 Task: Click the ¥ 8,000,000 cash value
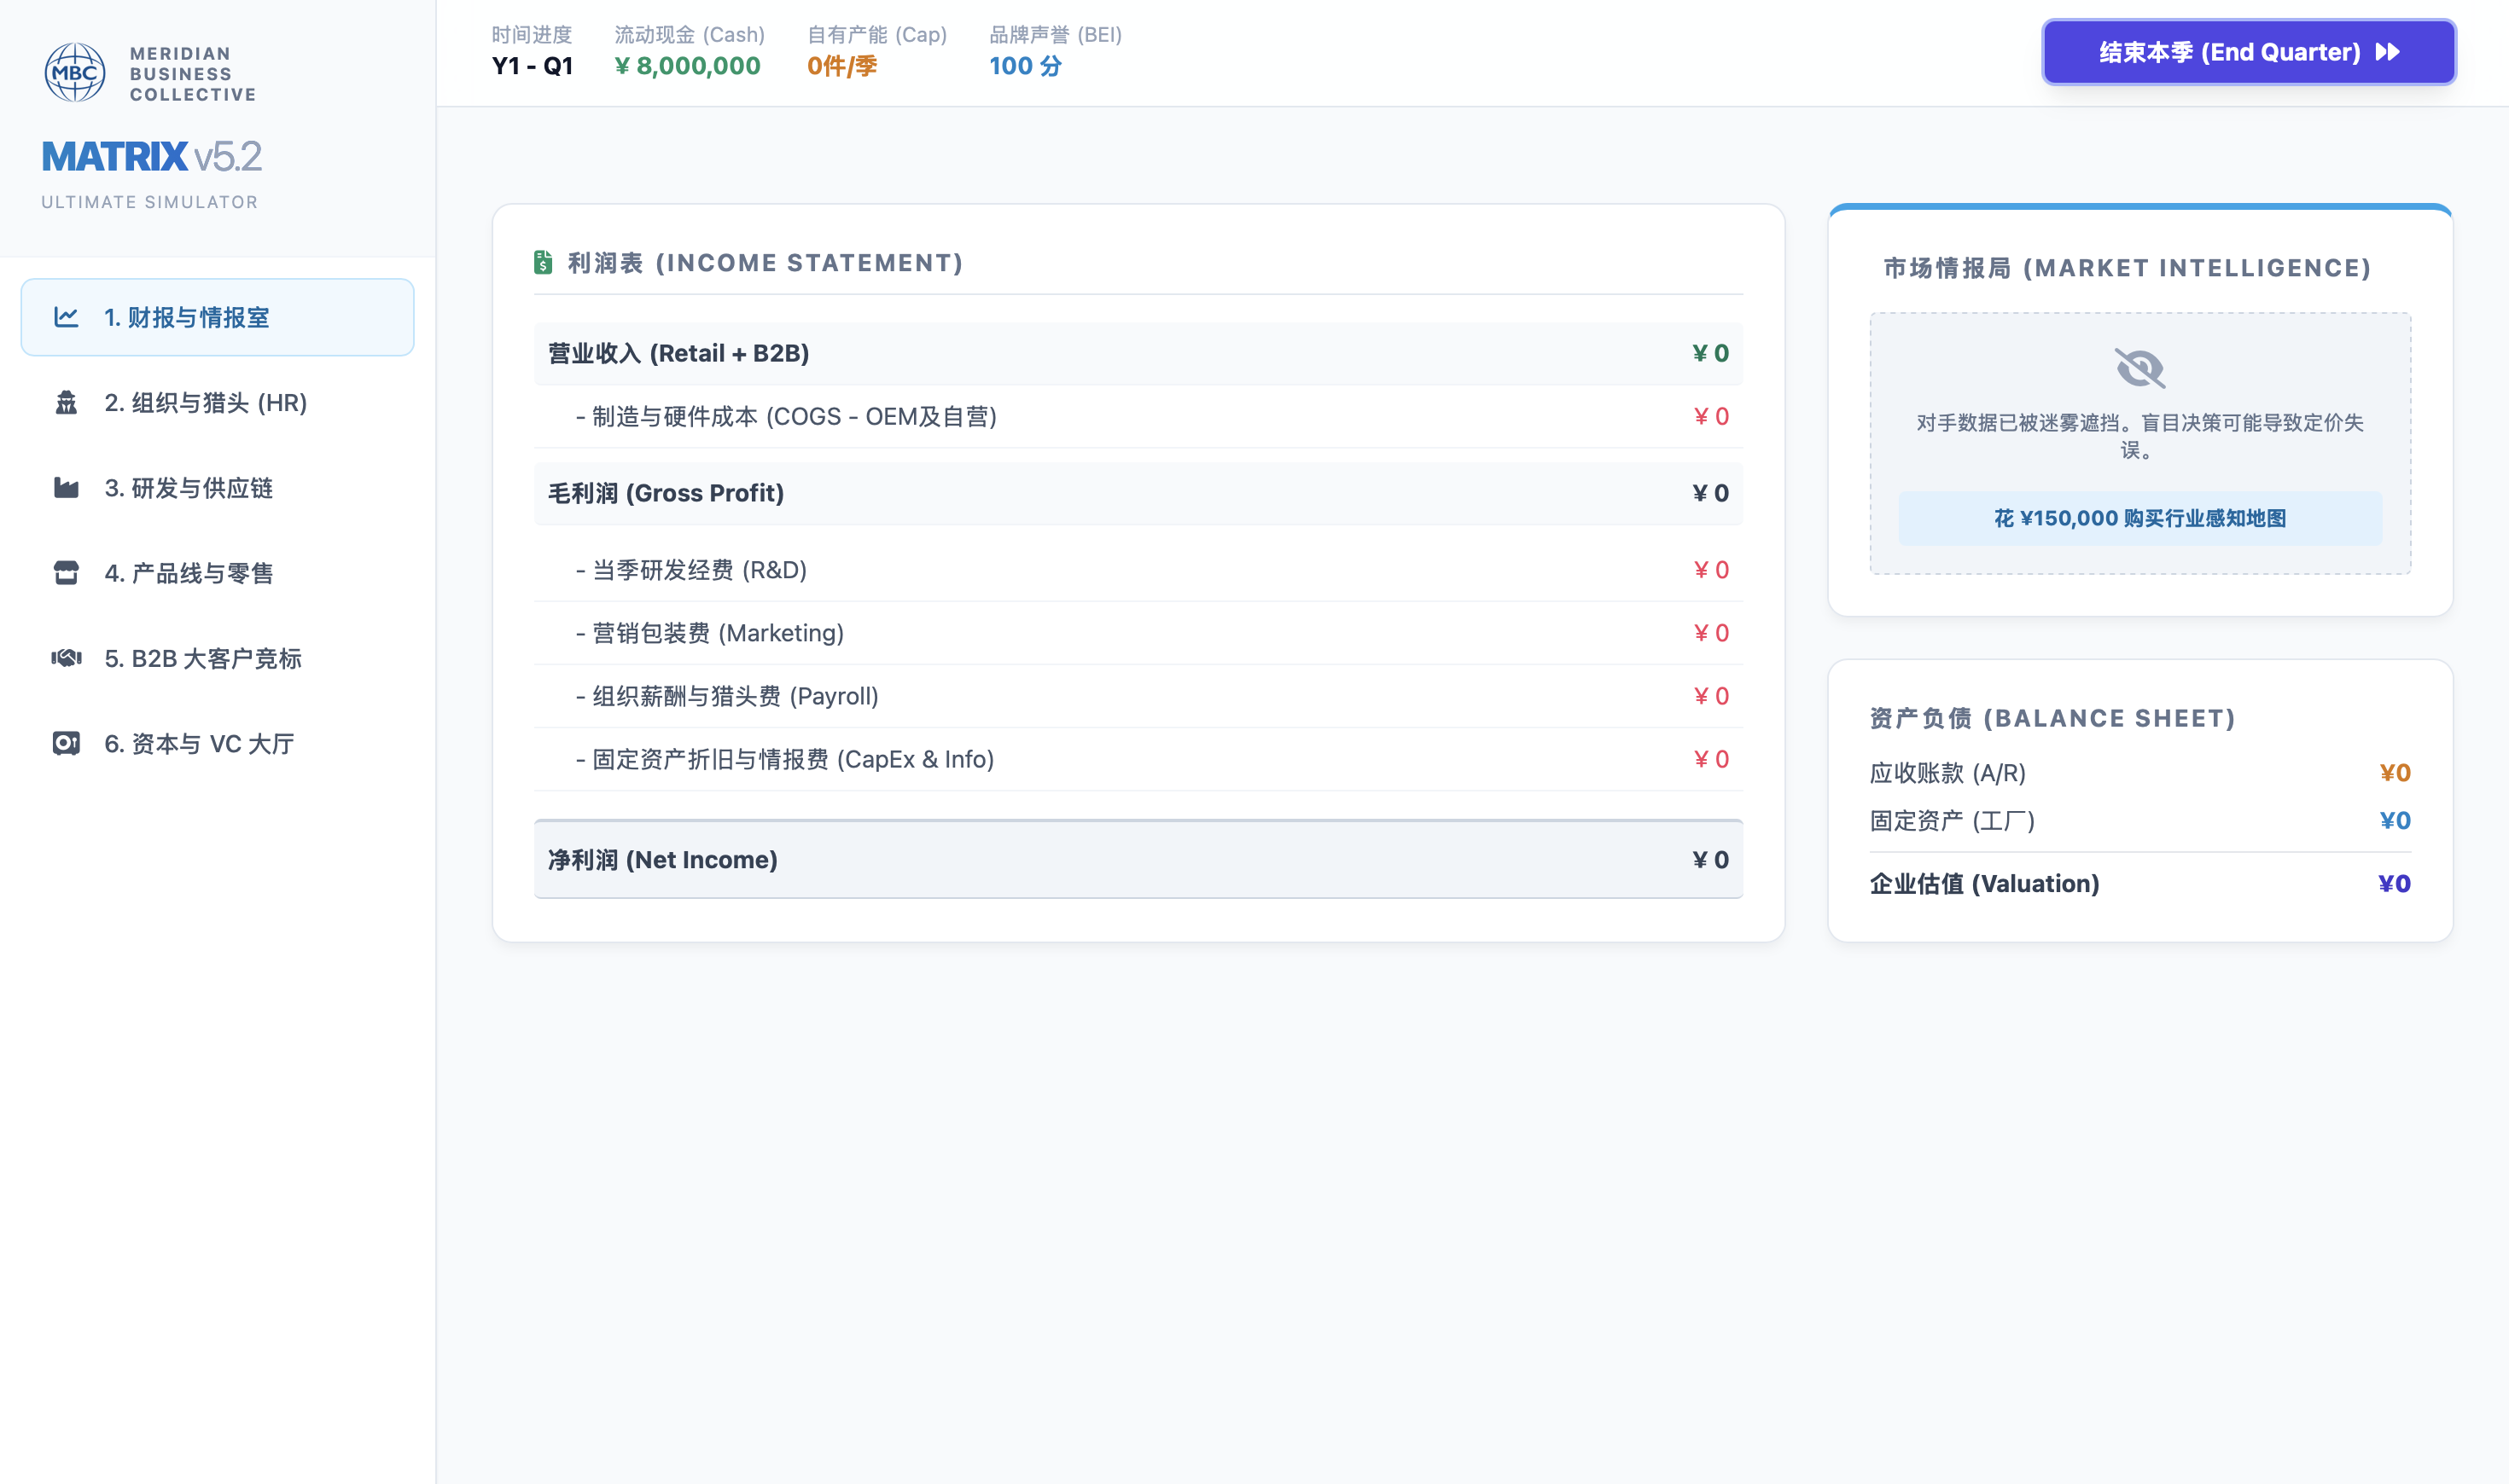point(687,66)
